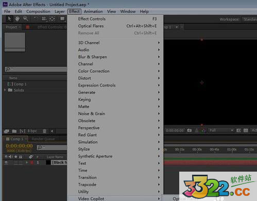This screenshot has width=257, height=201.
Task: Select the Rotation tool
Action: tap(36, 19)
